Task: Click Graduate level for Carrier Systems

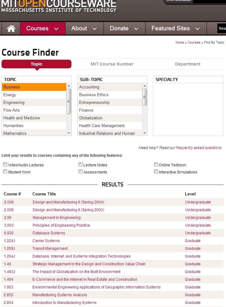Action: point(193,241)
